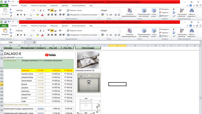Viewport: 202px width, 114px height.
Task: Expand the number format dropdown in the lower ribbon
Action: (119, 31)
